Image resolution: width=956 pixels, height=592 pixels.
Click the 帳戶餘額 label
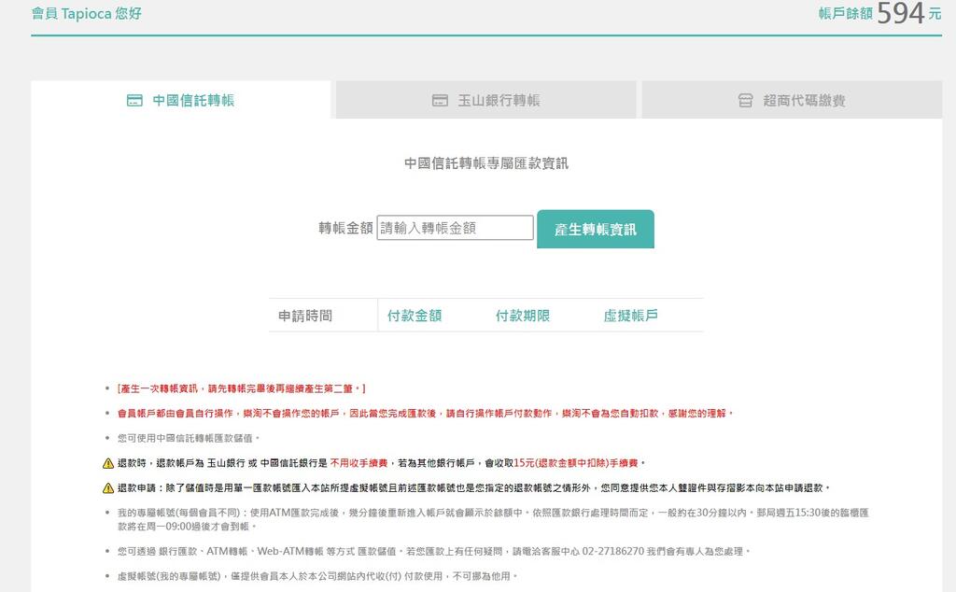click(x=846, y=13)
